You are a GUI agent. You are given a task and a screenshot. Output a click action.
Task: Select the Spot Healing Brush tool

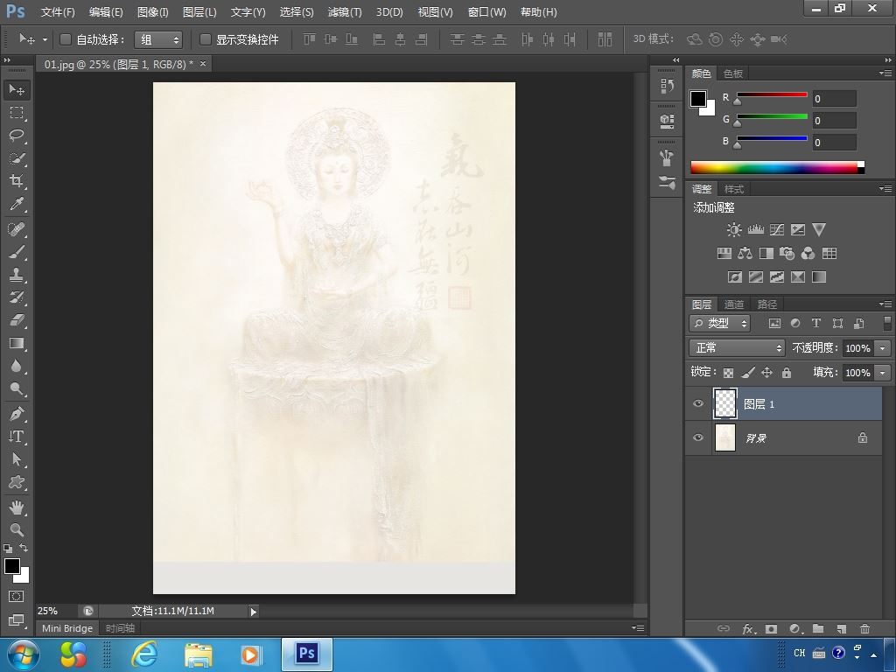[17, 229]
